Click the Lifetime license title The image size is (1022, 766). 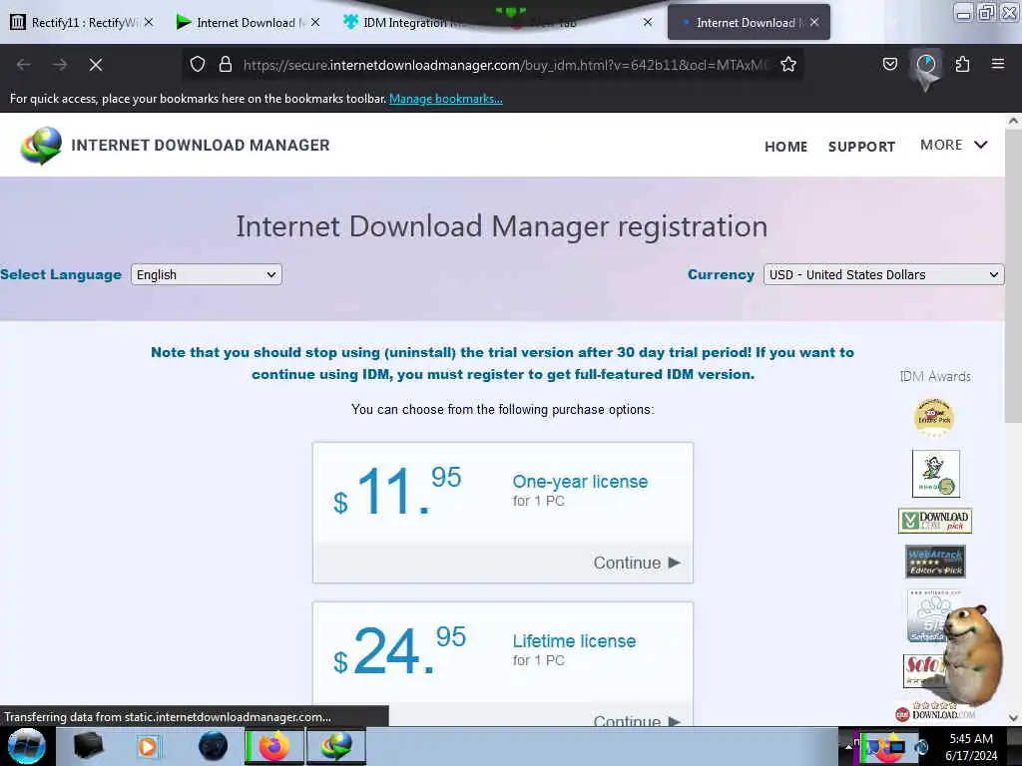coord(574,641)
